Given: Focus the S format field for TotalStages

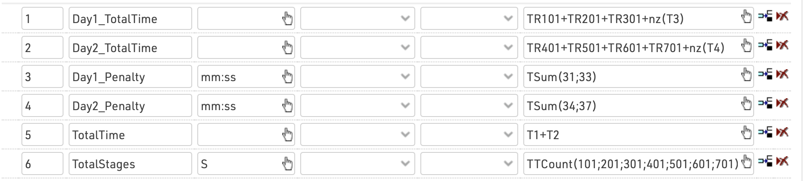Looking at the screenshot, I should pyautogui.click(x=238, y=163).
